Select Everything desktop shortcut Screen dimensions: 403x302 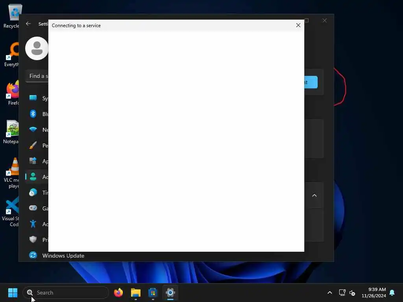coord(11,54)
